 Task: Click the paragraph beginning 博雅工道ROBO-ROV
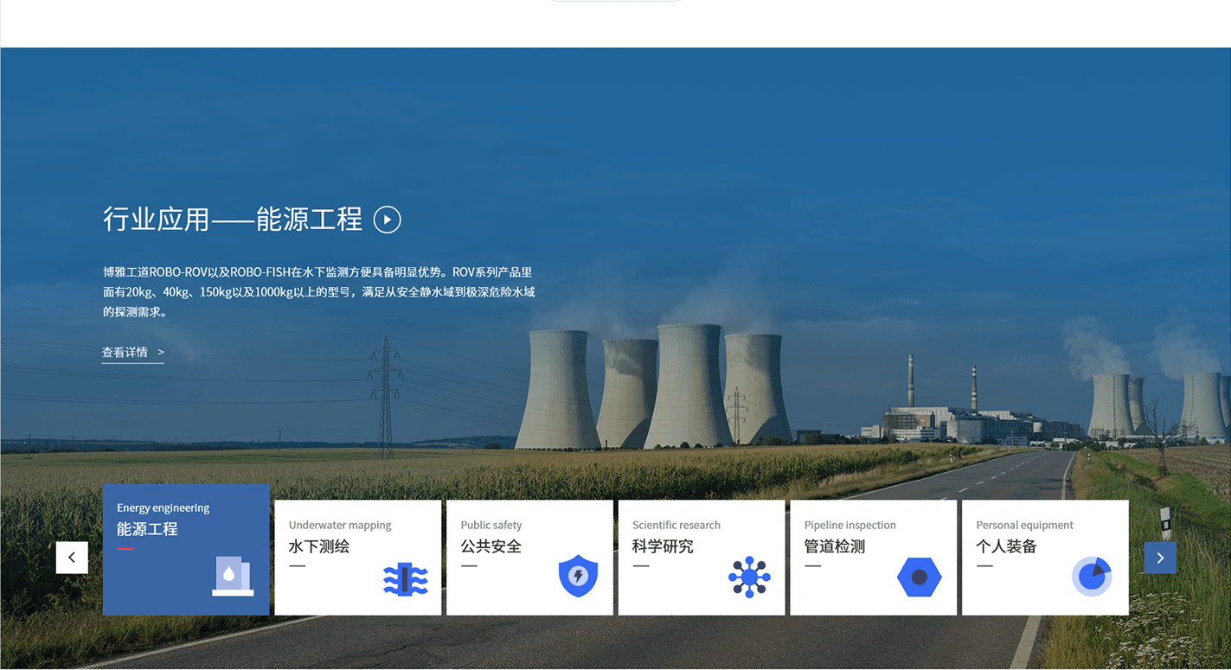319,292
